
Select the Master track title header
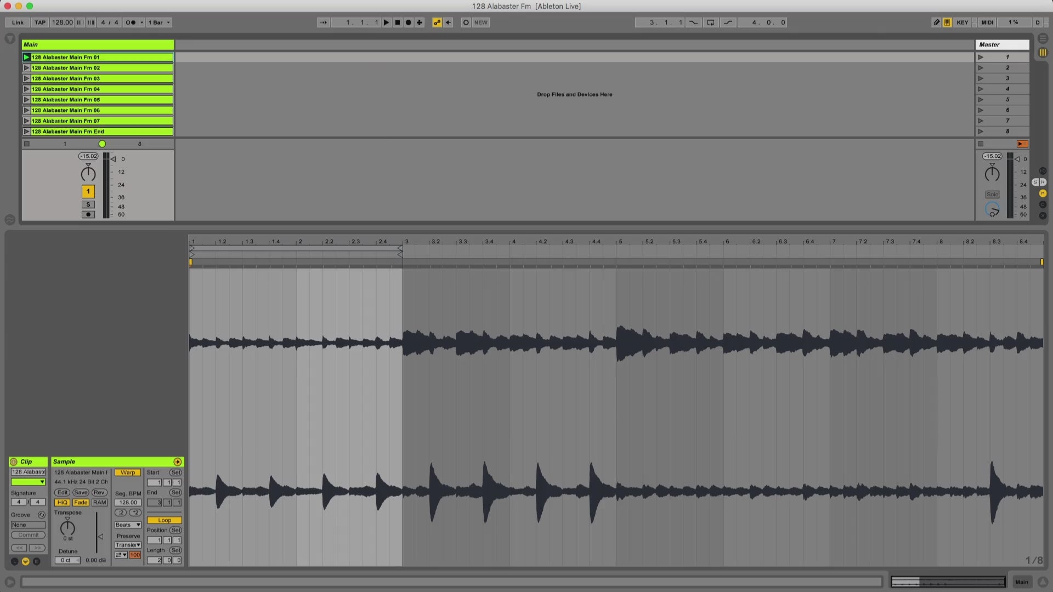click(1002, 44)
